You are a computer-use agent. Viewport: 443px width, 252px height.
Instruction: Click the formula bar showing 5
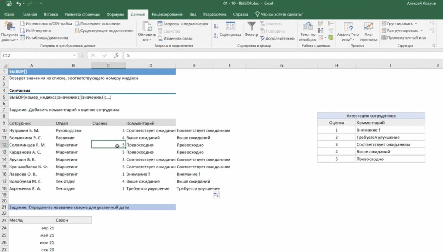[x=282, y=55]
